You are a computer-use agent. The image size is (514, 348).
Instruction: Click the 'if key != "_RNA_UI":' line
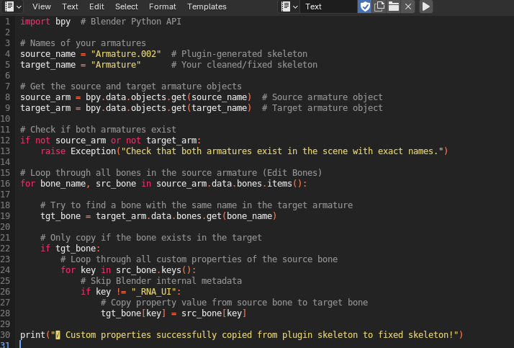[131, 292]
